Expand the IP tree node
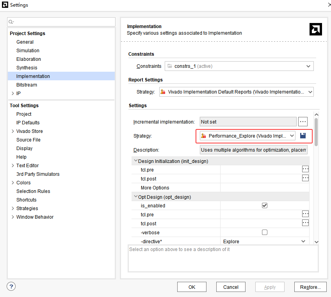331x297 pixels. 13,94
